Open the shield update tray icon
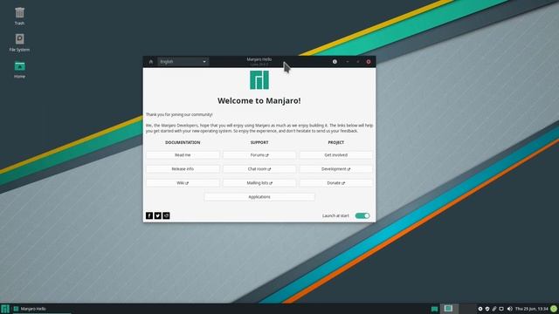 coord(487,309)
